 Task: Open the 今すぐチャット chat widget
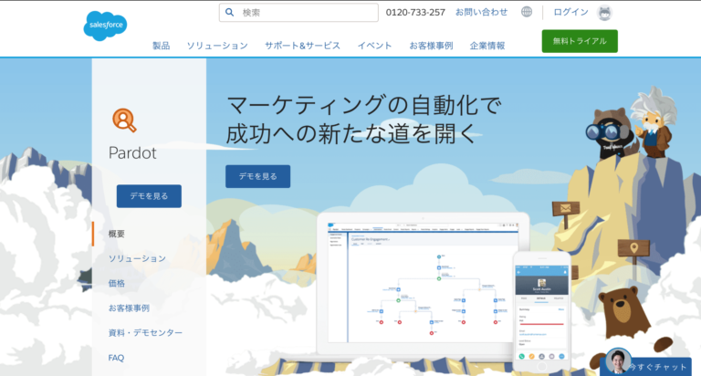coord(646,367)
